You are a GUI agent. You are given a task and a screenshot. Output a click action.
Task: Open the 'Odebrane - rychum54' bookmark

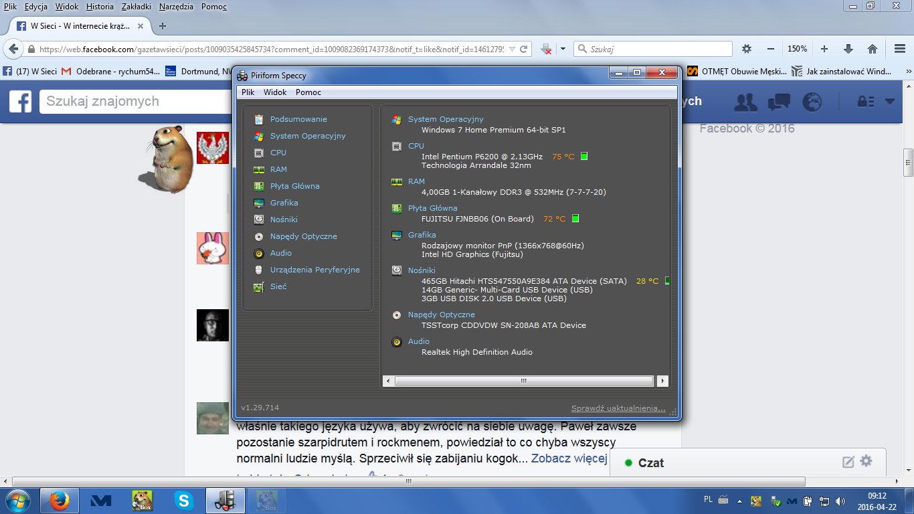click(x=111, y=71)
